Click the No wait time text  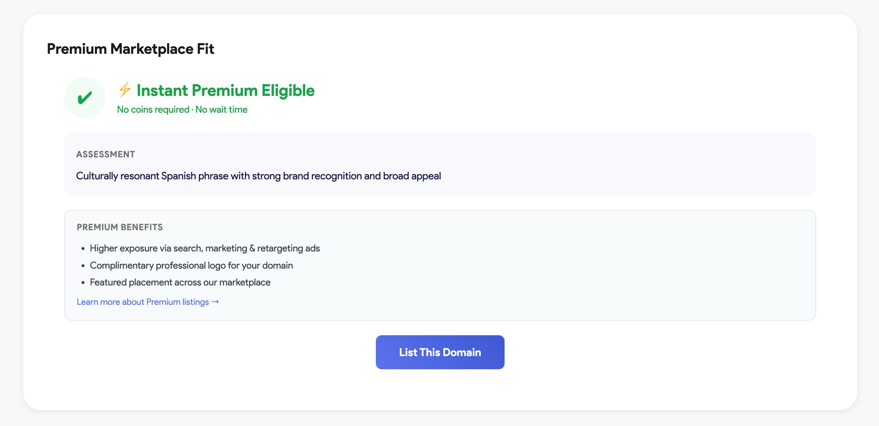click(x=221, y=109)
